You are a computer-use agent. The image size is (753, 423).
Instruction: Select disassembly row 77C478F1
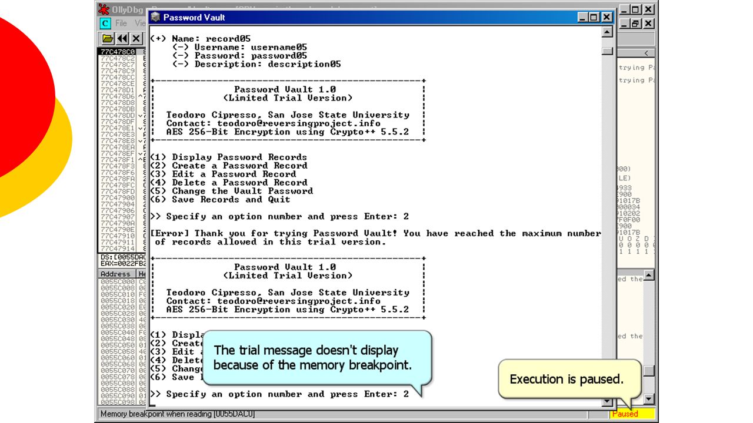click(x=118, y=159)
